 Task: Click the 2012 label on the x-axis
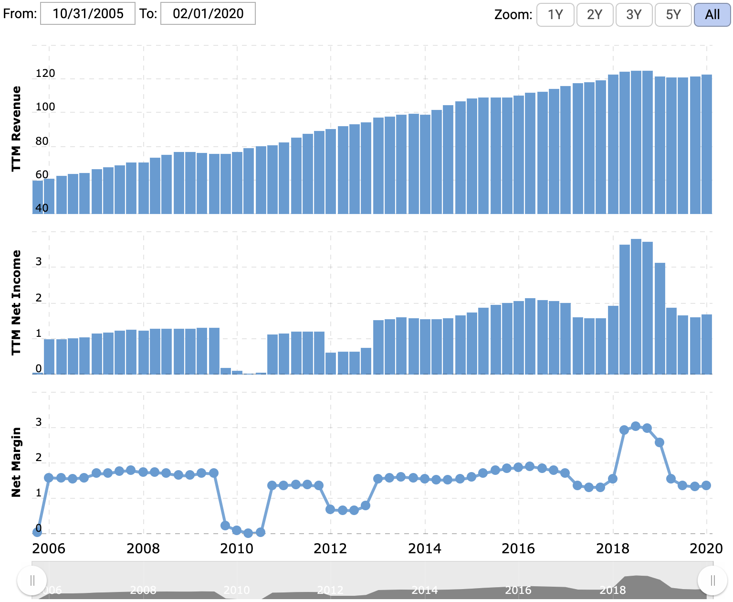(x=330, y=548)
